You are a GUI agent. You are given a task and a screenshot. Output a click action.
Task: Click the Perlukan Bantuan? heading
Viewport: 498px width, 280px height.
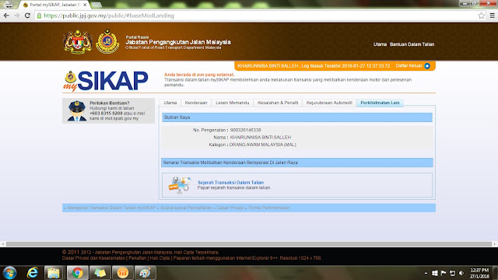click(110, 103)
